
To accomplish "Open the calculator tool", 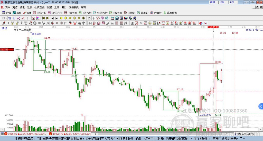I will 117,18.
